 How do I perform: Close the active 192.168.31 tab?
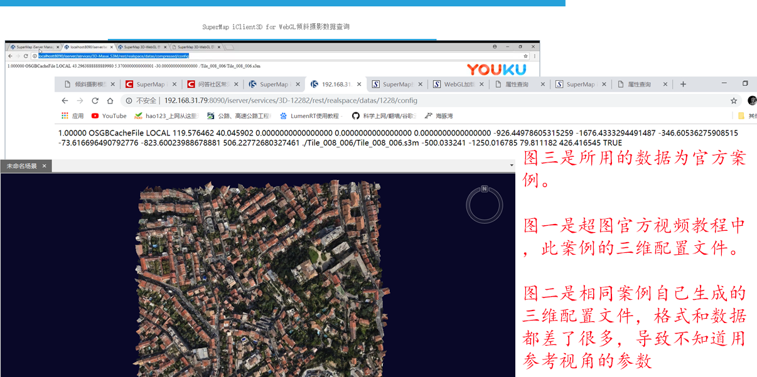[359, 84]
